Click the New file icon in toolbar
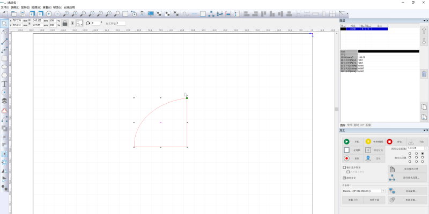429x214 pixels. point(5,14)
